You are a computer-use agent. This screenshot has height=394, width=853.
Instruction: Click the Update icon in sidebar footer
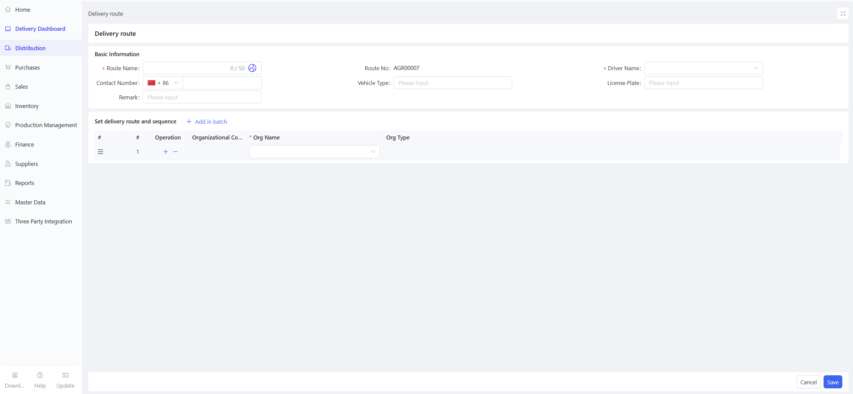point(65,375)
